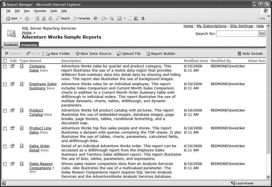272x187 pixels.
Task: Open Site Settings link
Action: click(242, 26)
